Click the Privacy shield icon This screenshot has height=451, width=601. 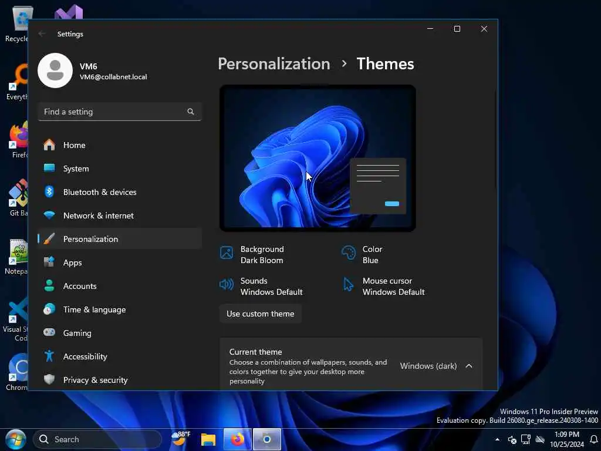tap(49, 379)
